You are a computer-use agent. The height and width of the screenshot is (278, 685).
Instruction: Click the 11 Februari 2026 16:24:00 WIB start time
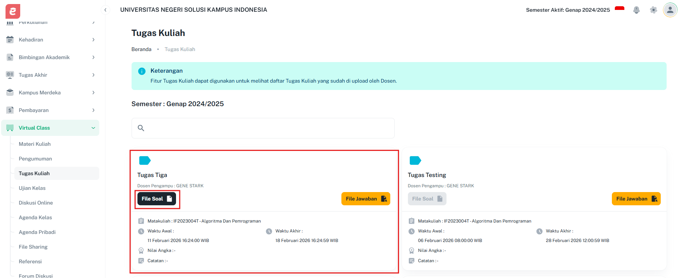178,241
